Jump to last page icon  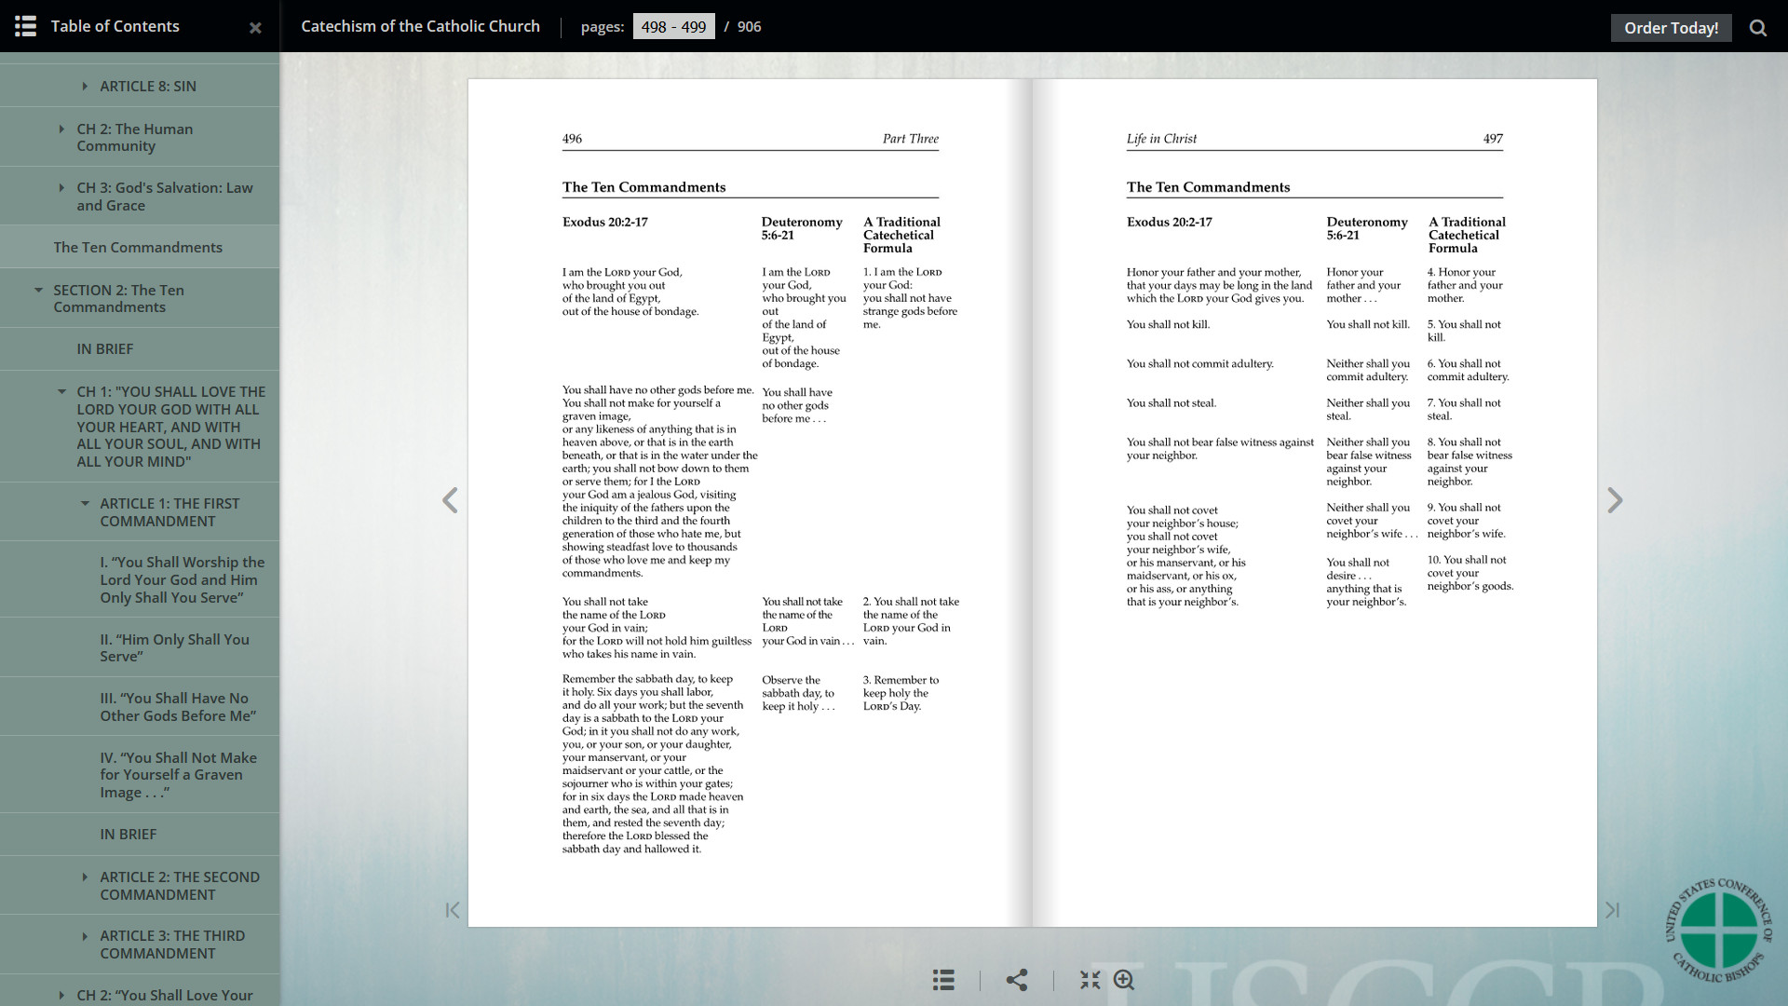click(1612, 910)
